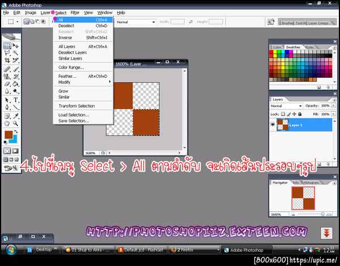
Task: Select the Polygonal Lasso tool
Action: tap(7, 53)
